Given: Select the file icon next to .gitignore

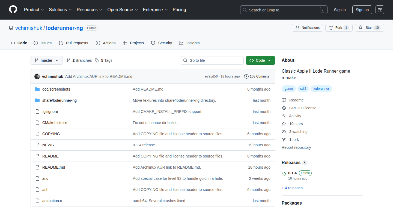Looking at the screenshot, I should pos(37,112).
